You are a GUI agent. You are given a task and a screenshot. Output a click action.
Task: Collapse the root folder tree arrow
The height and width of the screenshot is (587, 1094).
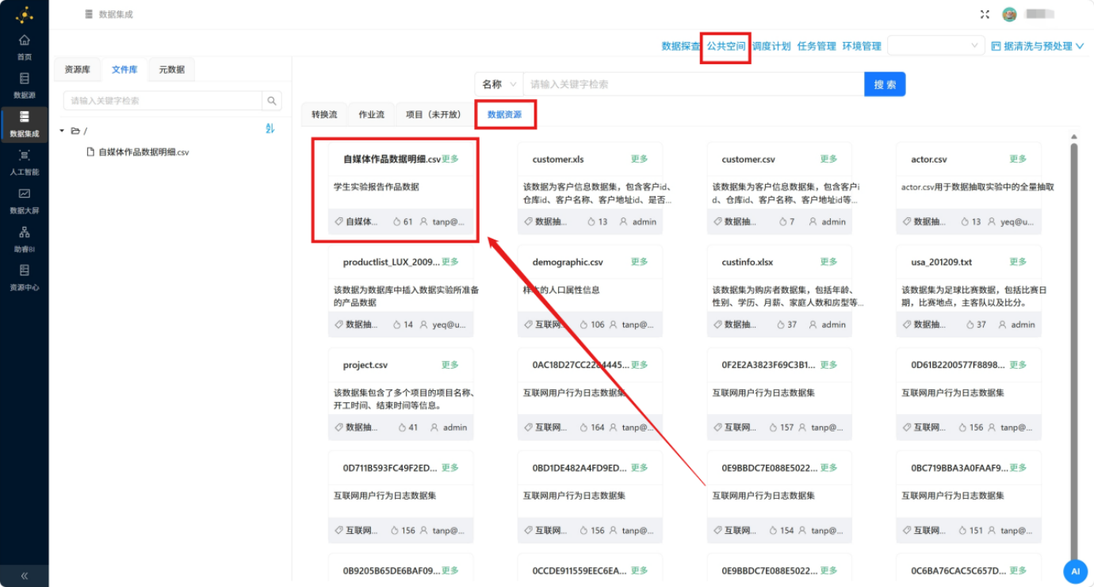(x=63, y=131)
